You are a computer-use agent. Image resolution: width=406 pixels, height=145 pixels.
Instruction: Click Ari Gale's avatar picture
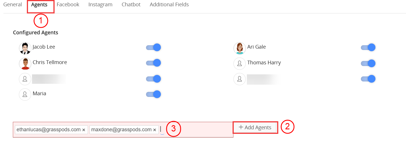tap(239, 48)
